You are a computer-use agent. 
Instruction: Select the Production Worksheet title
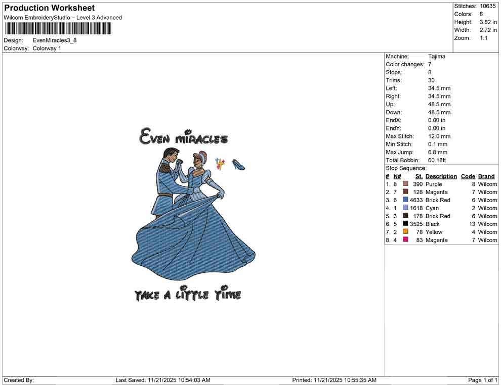click(50, 8)
